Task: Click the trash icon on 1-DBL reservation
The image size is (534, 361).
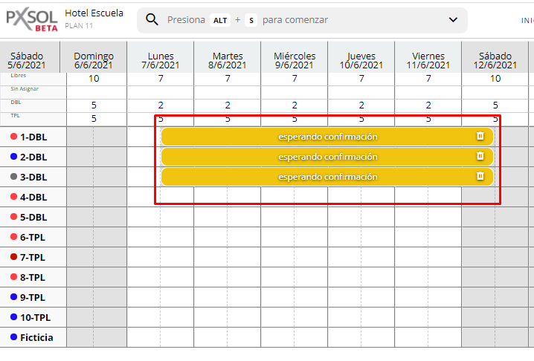Action: (x=480, y=137)
